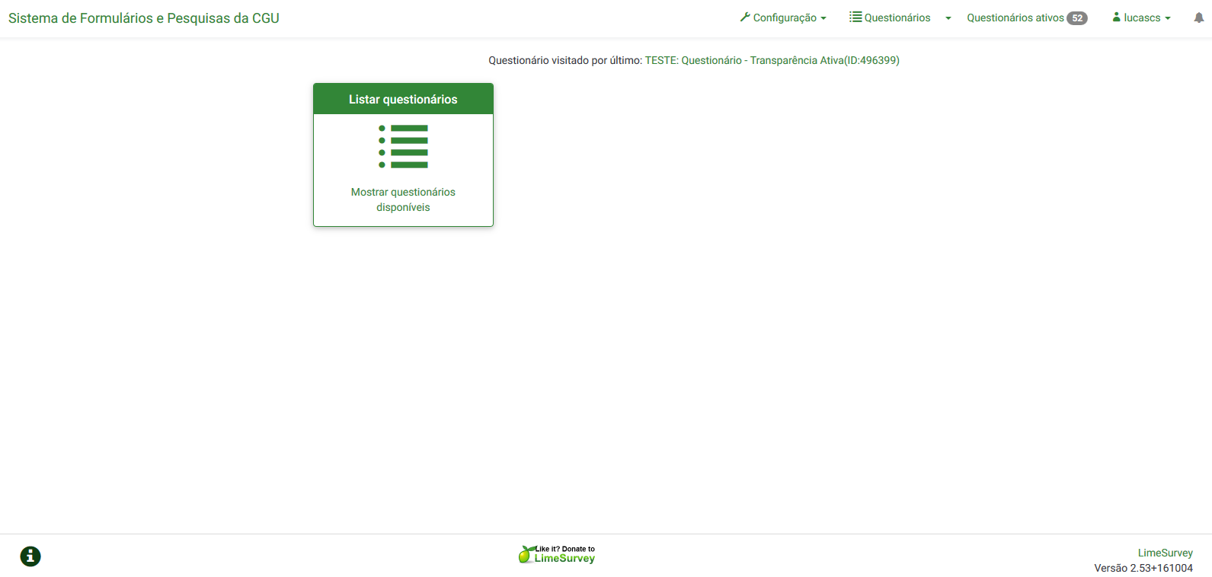
Task: Expand the dropdown arrow after Questionários
Action: pyautogui.click(x=948, y=18)
